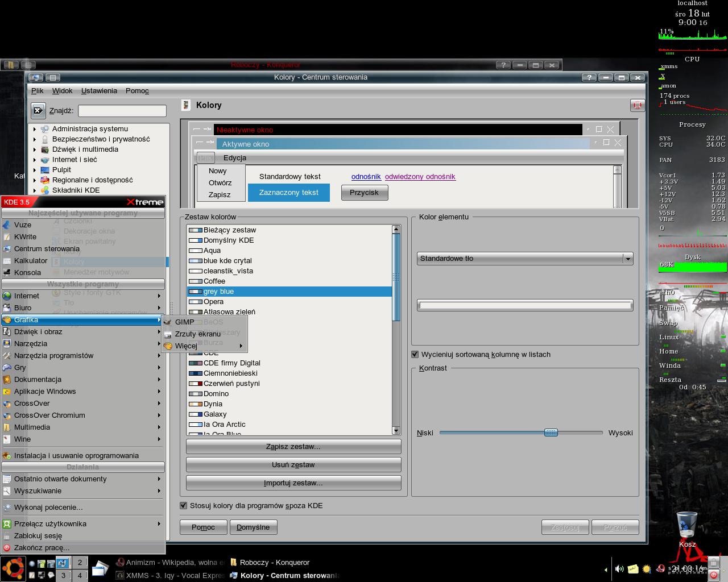Open the Pomoc menu in menu bar

[137, 90]
